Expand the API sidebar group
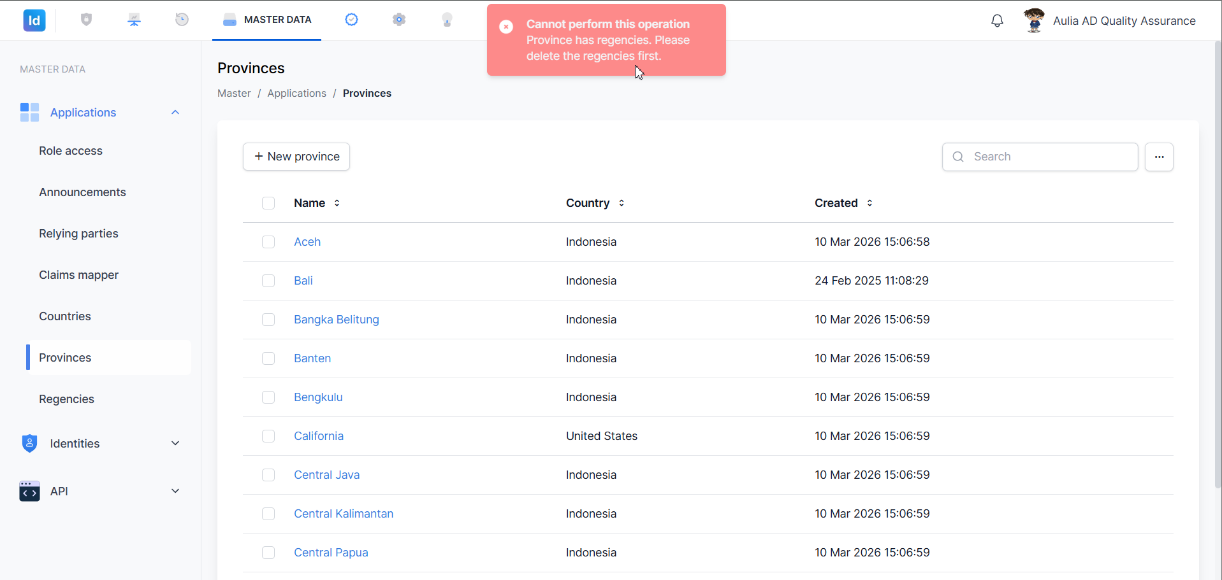 [175, 491]
